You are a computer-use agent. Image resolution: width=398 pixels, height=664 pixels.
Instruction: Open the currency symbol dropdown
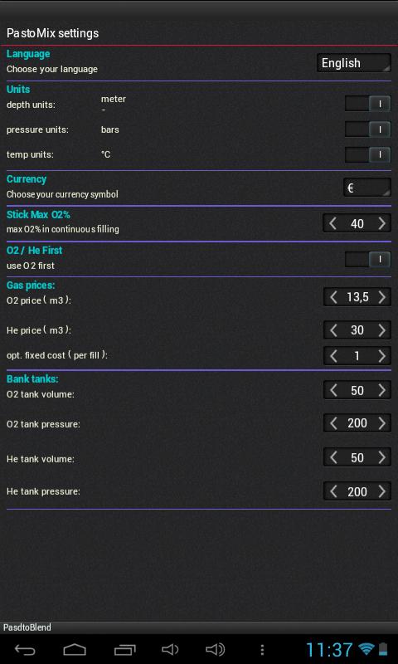(x=366, y=188)
